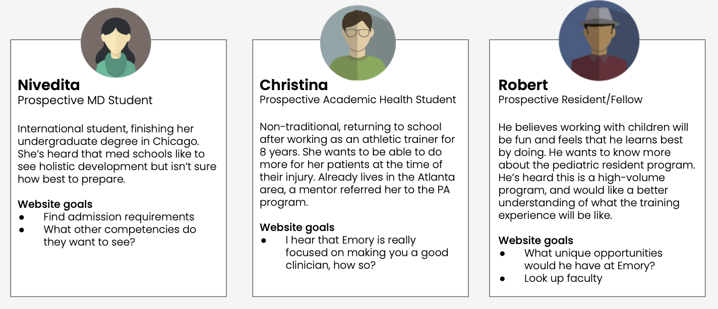Click the What unique opportunities bullet text

[593, 259]
